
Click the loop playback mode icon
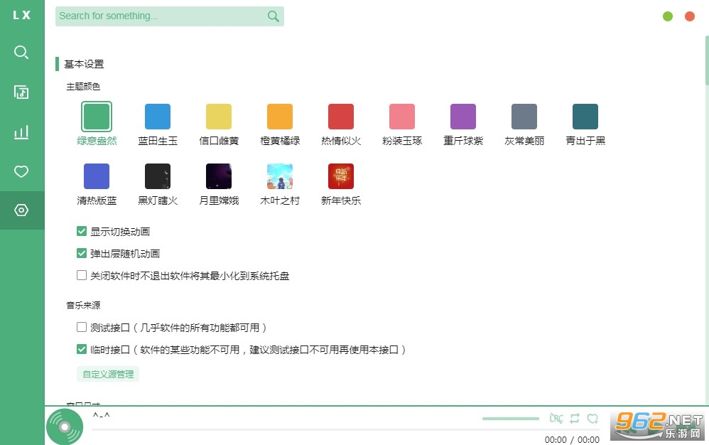(575, 419)
